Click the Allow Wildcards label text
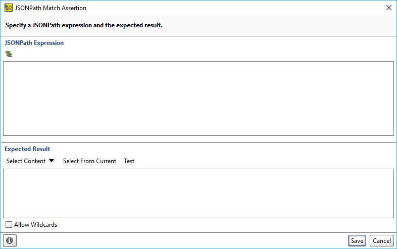 pos(36,225)
